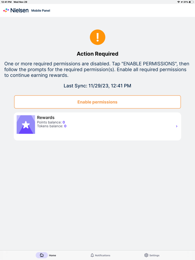Tap the Wi-Fi status icon
Viewport: 195px width, 260px height.
[x=179, y=2]
